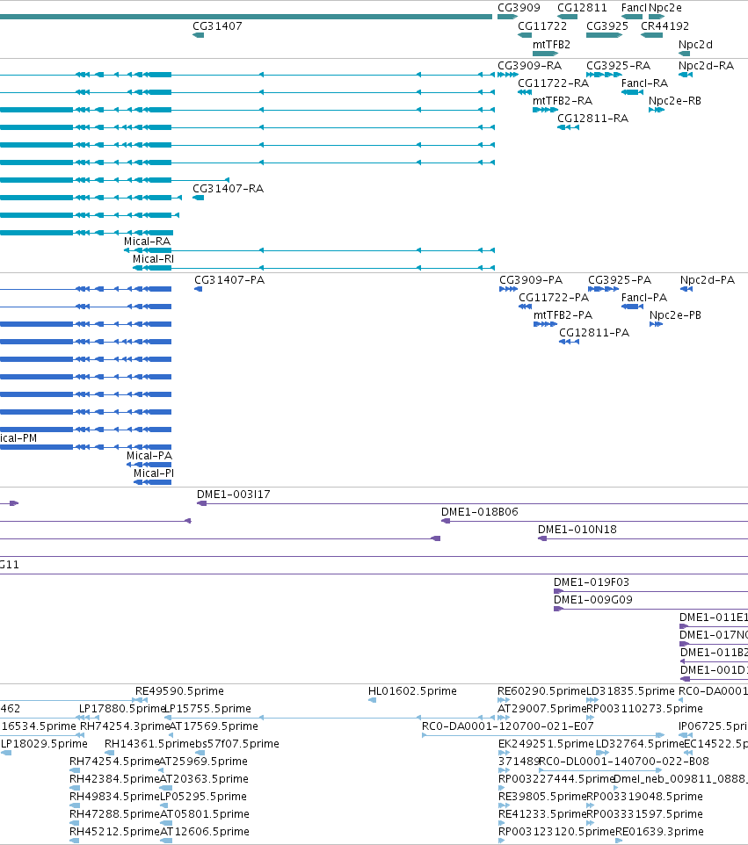Click the CG3909 gene glyph
The width and height of the screenshot is (748, 845).
tap(507, 17)
